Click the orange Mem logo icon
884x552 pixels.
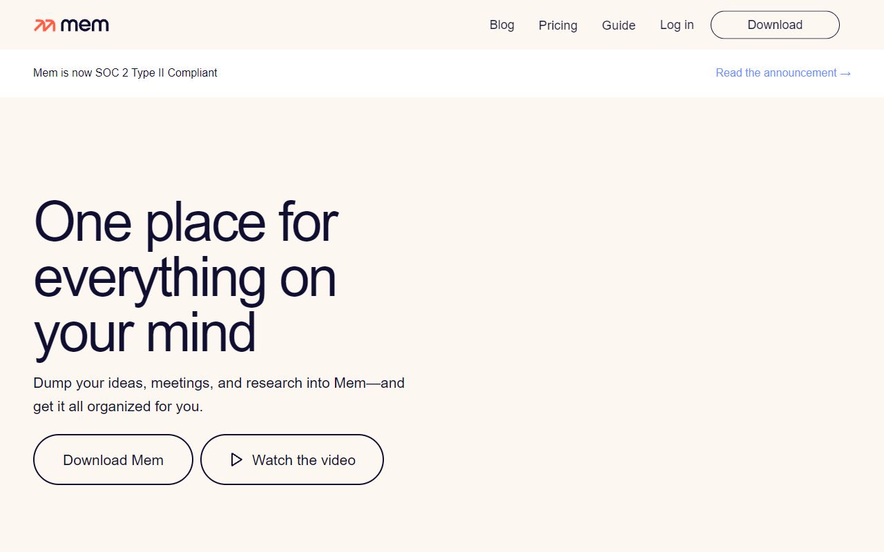(x=44, y=24)
